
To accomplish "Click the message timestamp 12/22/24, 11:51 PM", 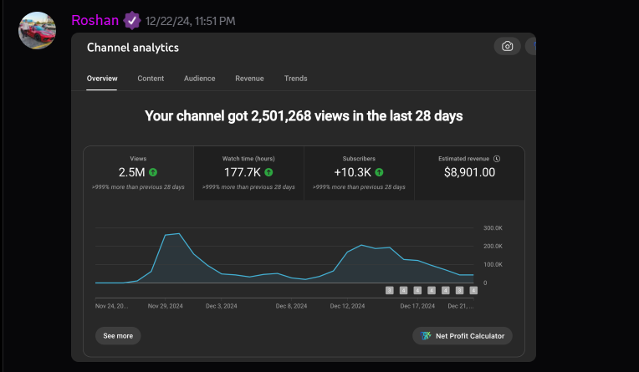I will 191,21.
